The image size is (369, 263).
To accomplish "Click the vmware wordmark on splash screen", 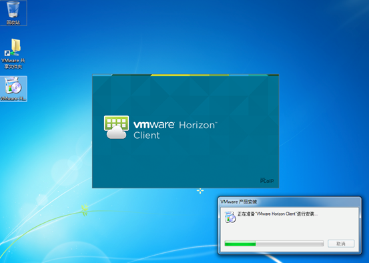I will coord(154,125).
